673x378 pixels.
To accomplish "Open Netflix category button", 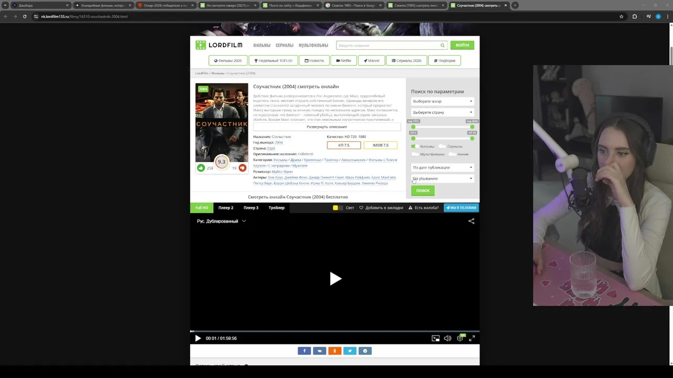I will (x=343, y=60).
